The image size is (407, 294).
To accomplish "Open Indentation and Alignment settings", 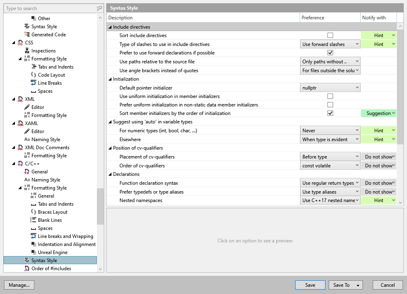I will click(66, 244).
